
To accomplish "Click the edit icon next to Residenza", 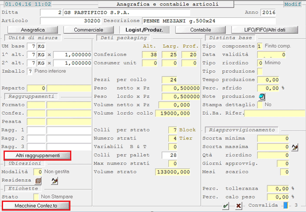I will [x=55, y=180].
